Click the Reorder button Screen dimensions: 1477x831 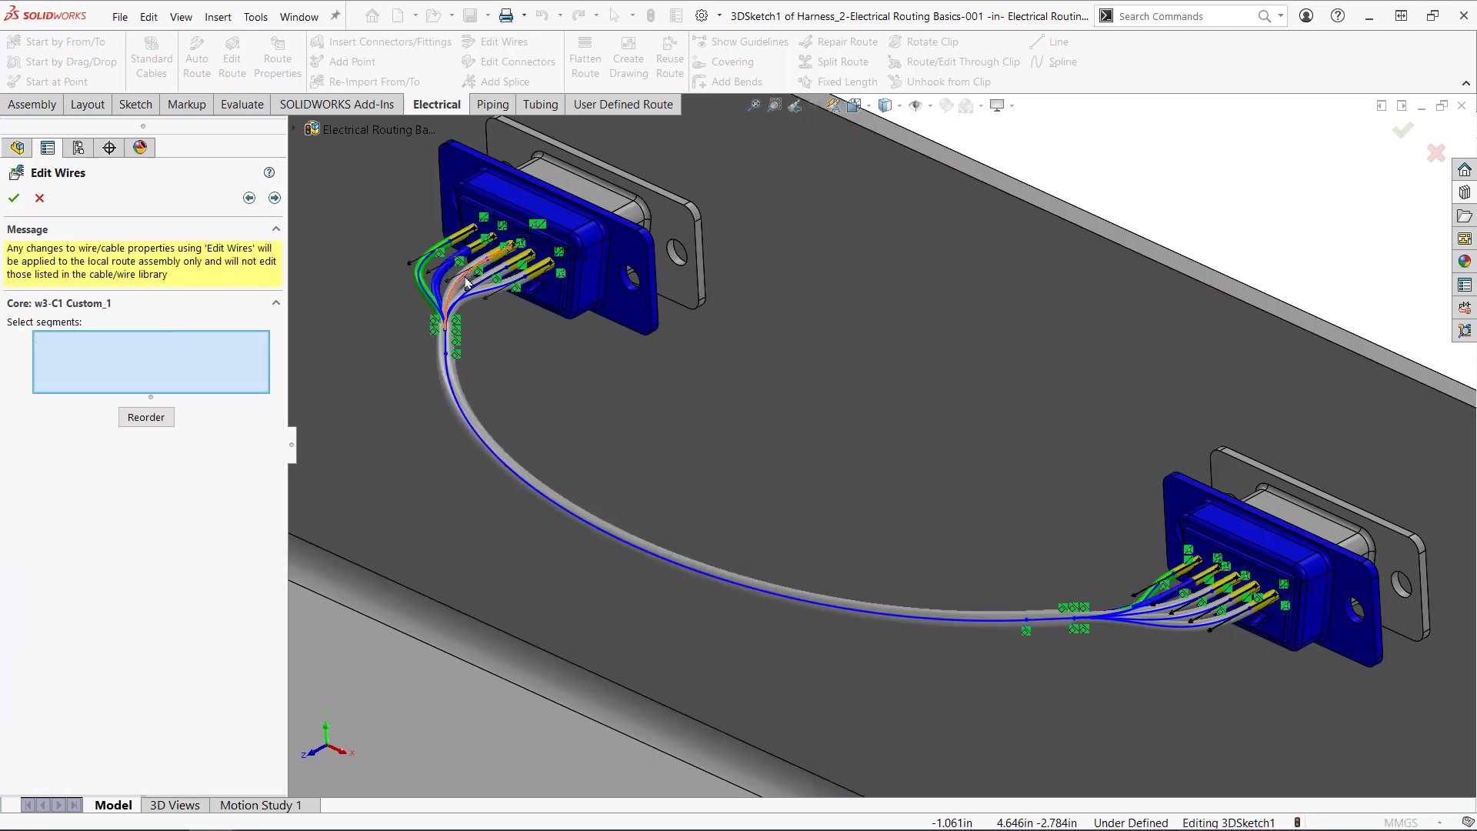[x=146, y=417]
